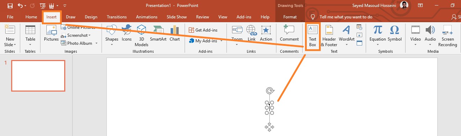Screen dimensions: 461x136
Task: Open the Symbol dialog with omega icon
Action: [395, 34]
